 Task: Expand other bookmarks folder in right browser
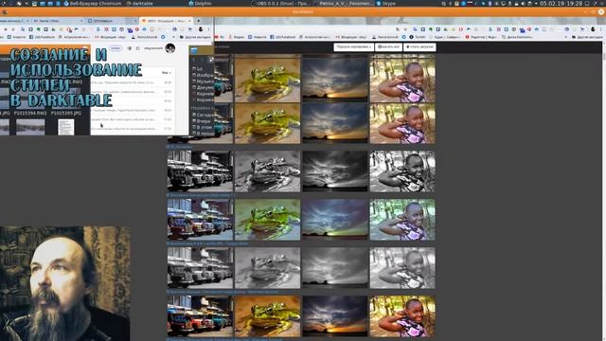pos(587,37)
